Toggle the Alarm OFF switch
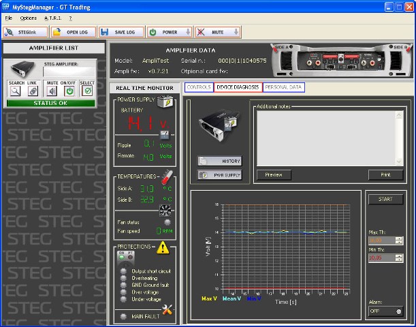 [x=385, y=311]
